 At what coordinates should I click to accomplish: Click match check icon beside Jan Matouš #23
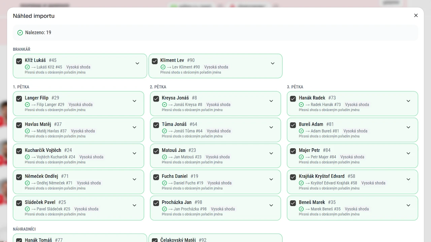164,157
